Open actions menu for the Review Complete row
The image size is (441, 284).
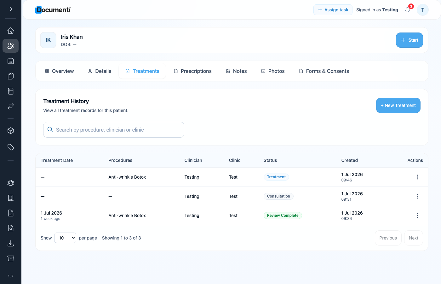coord(417,216)
